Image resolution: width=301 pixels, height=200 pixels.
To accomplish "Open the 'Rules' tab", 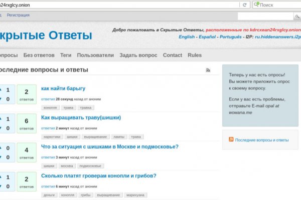I will [195, 55].
